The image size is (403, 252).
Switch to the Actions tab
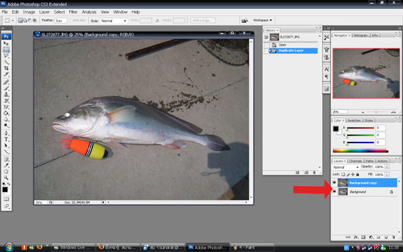[382, 161]
